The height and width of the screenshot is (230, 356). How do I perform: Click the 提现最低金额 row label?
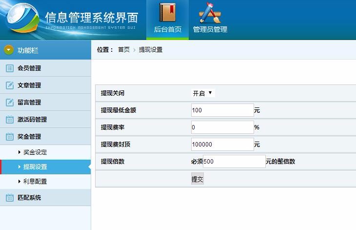pyautogui.click(x=119, y=110)
